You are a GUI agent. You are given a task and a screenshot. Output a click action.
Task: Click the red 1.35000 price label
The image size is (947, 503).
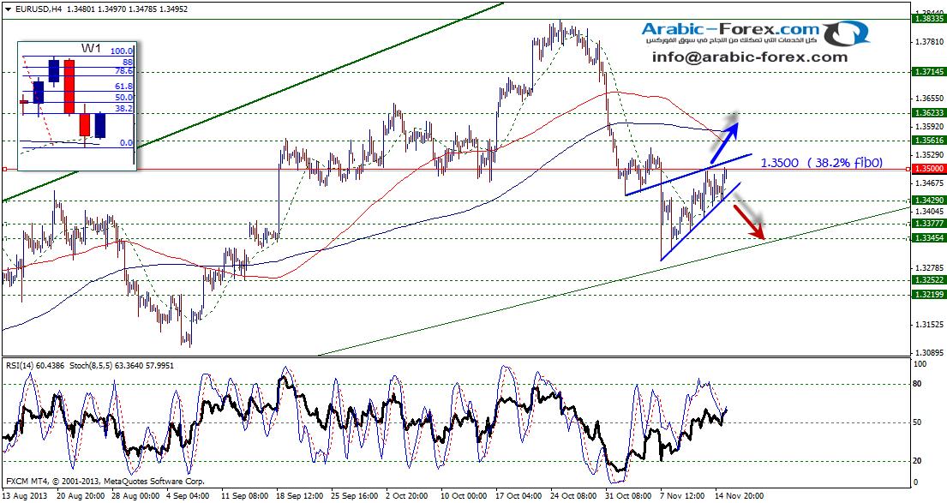click(x=929, y=170)
